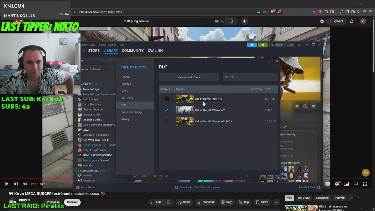Switch to YouTube theater mode
The height and width of the screenshot is (211, 375).
[x=356, y=184]
